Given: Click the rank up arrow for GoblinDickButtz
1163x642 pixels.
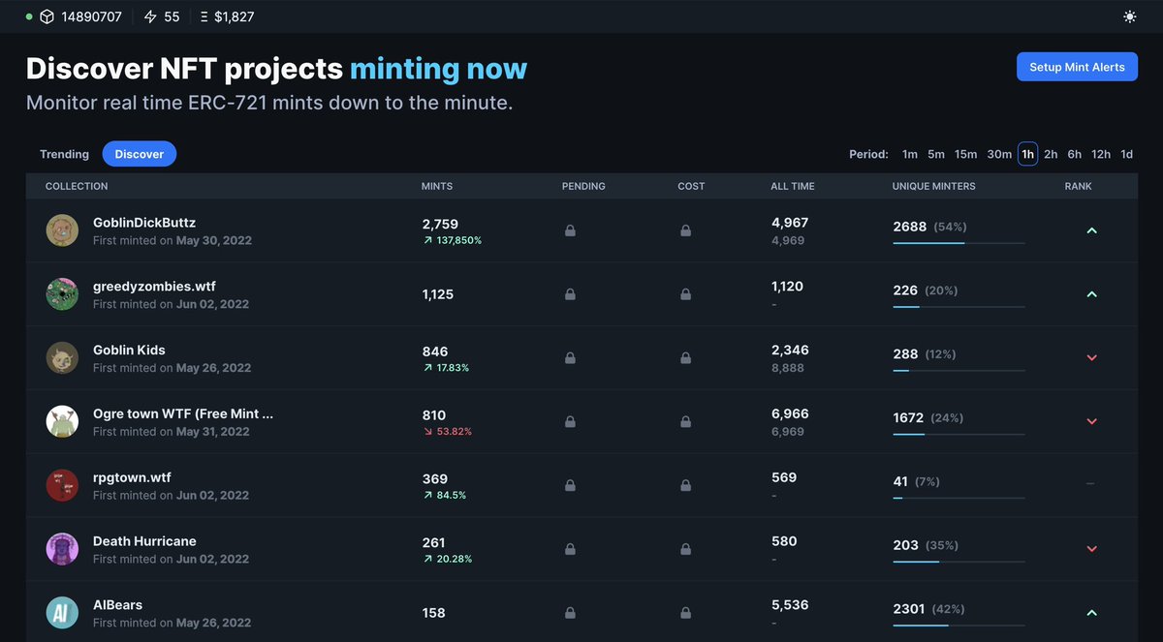Looking at the screenshot, I should [1091, 230].
